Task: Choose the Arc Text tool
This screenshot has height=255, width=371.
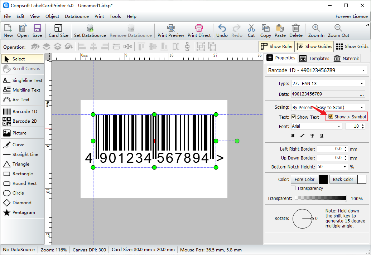Action: coord(23,100)
